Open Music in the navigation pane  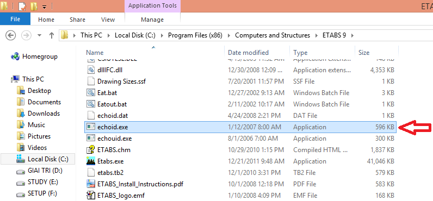(36, 124)
